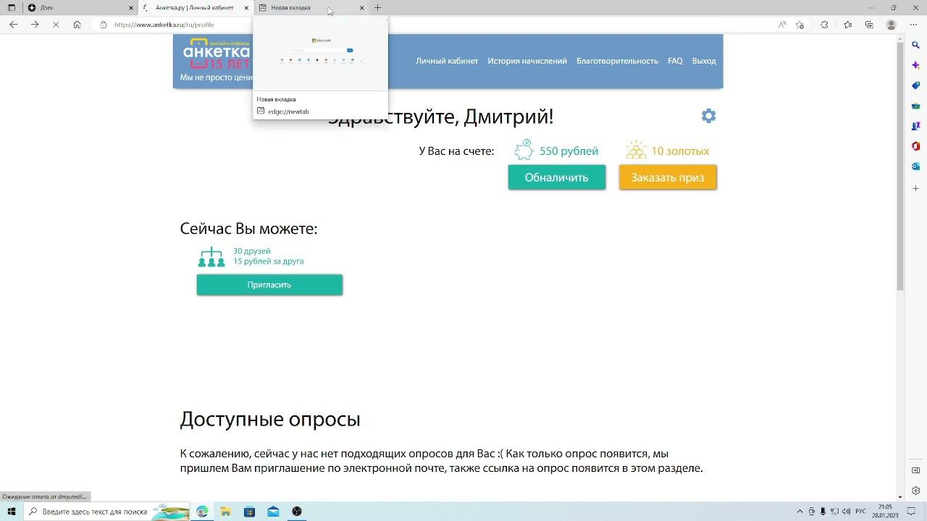Viewport: 927px width, 521px height.
Task: Open the browser home page
Action: 77,25
